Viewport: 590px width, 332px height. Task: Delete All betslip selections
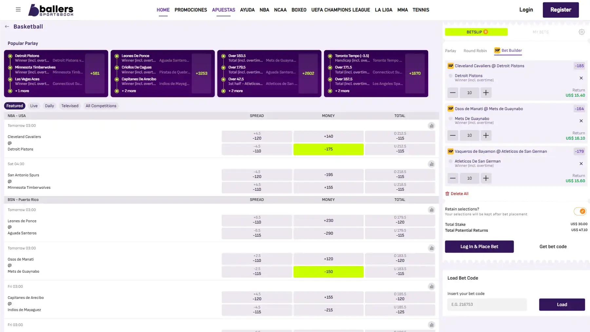point(457,194)
